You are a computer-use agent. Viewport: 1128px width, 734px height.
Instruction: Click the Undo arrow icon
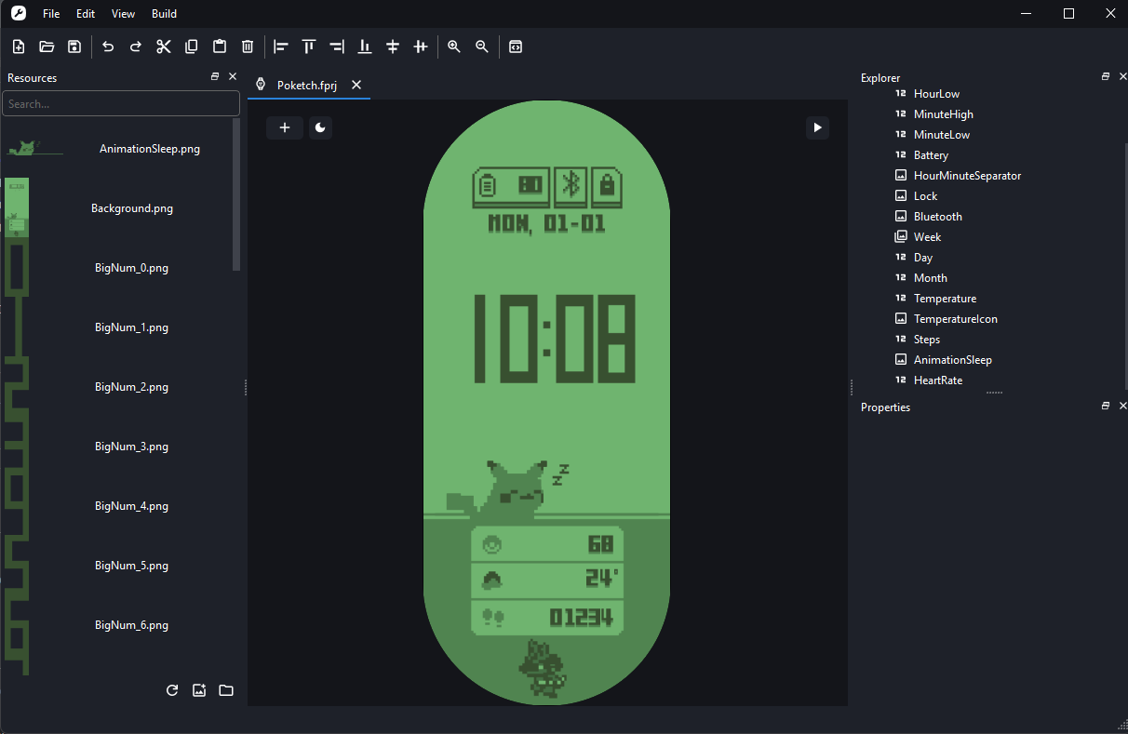click(x=108, y=47)
